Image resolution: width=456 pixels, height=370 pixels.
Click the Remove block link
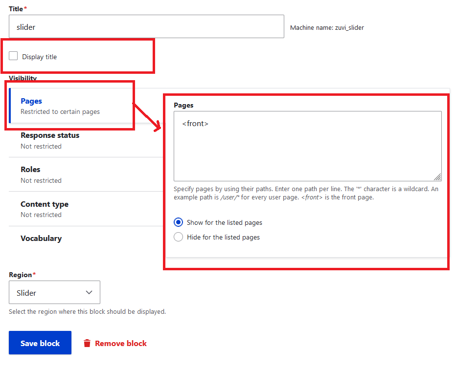(x=120, y=343)
